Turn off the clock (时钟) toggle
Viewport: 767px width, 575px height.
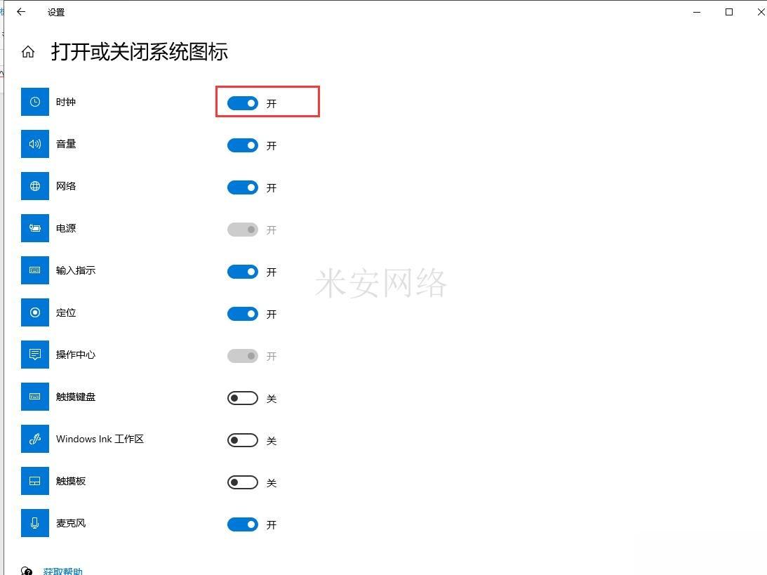coord(243,103)
